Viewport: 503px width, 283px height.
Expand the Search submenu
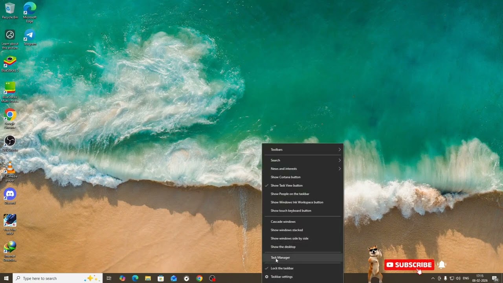click(x=303, y=160)
